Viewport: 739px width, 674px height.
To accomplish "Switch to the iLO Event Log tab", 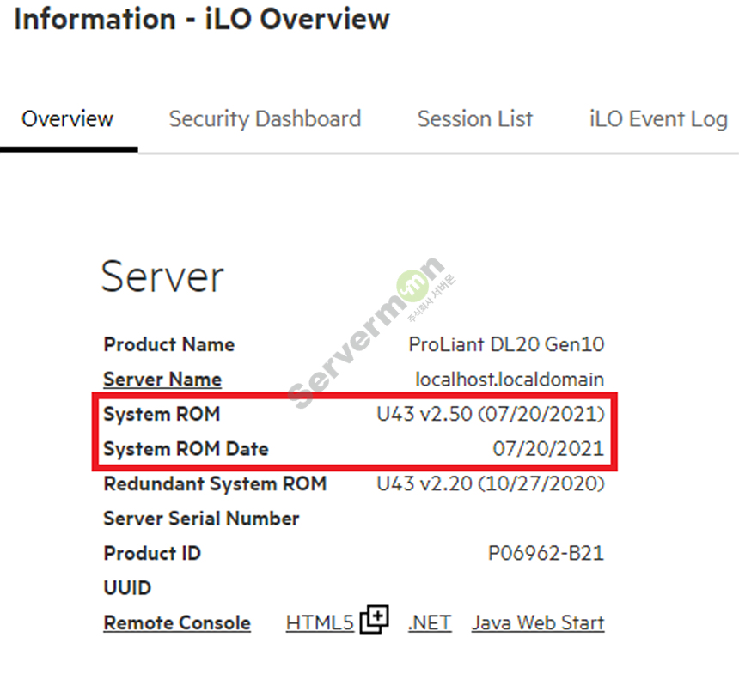I will pos(659,119).
